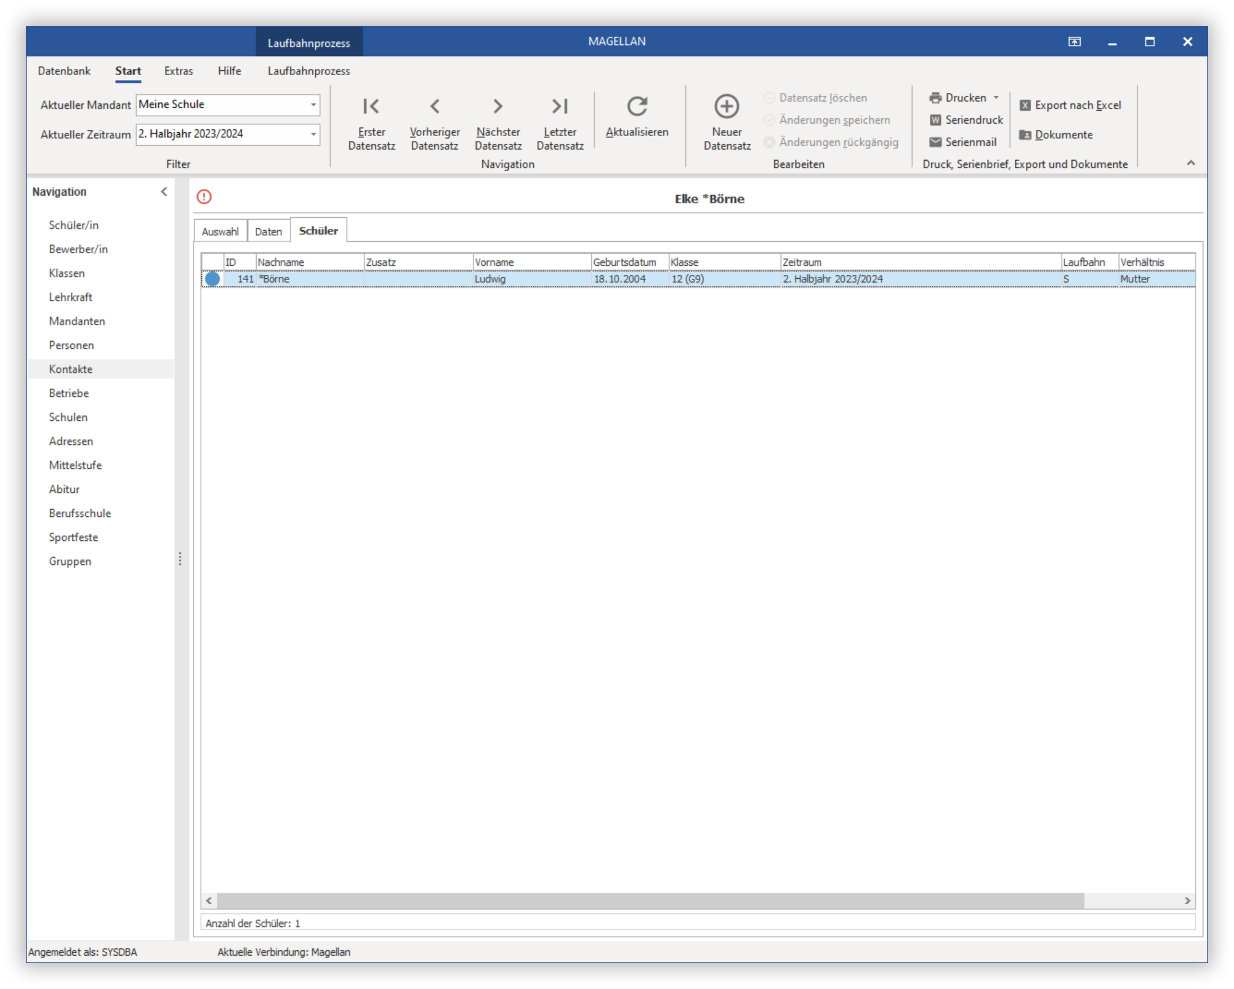Select Schüler/in in navigation list
Image resolution: width=1234 pixels, height=989 pixels.
(x=74, y=225)
